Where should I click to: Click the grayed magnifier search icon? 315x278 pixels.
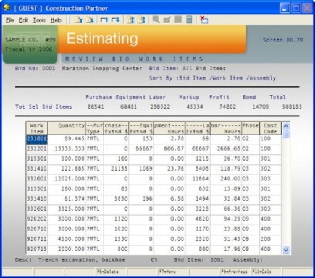156,20
